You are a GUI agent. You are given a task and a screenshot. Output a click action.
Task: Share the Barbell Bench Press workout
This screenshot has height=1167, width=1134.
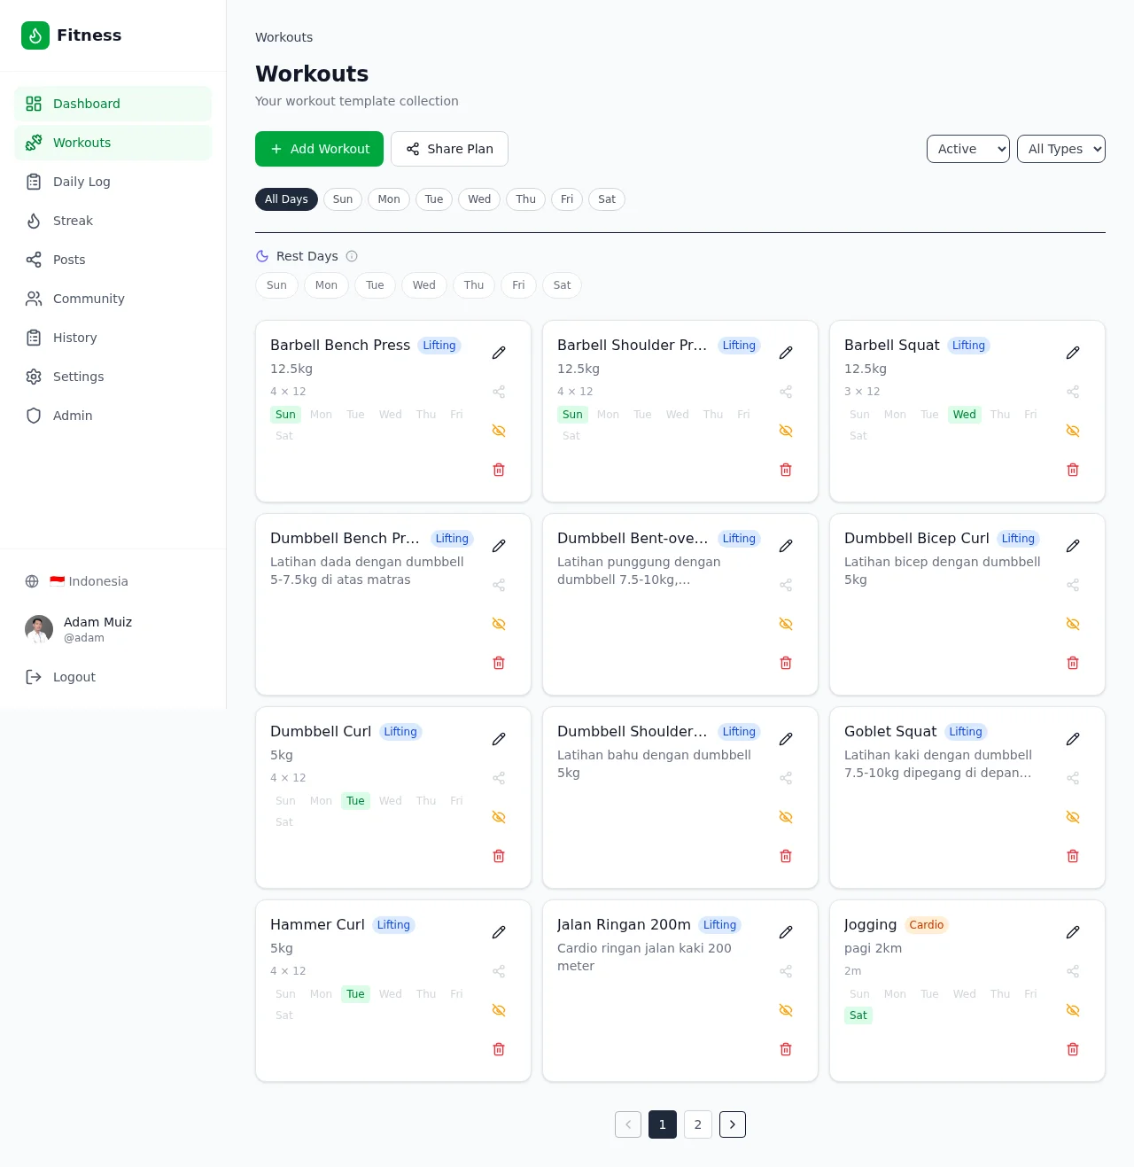click(x=499, y=392)
